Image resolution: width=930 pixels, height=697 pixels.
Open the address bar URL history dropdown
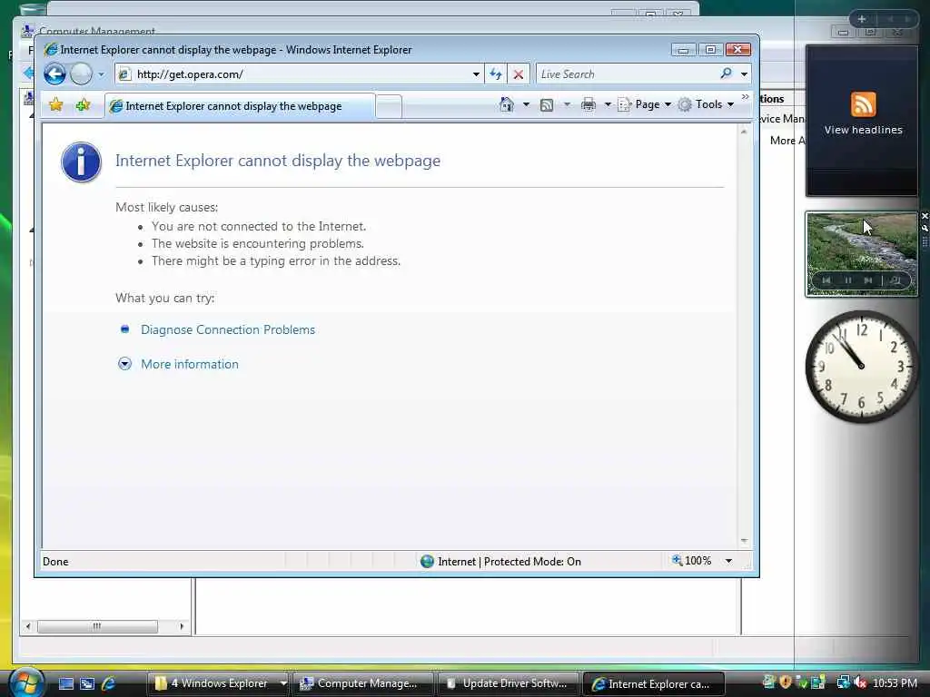coord(476,74)
